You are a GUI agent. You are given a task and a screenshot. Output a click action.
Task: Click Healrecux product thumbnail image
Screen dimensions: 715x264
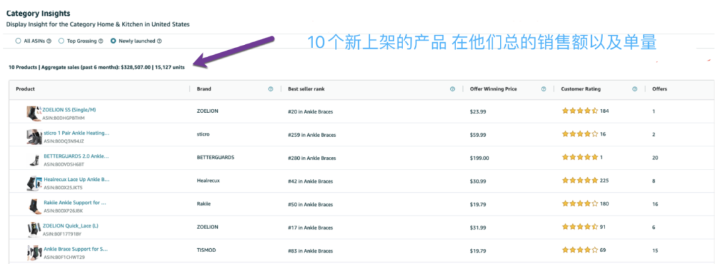click(x=34, y=183)
